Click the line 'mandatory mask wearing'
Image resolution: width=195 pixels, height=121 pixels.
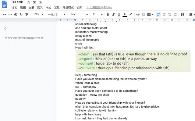tap(91, 32)
